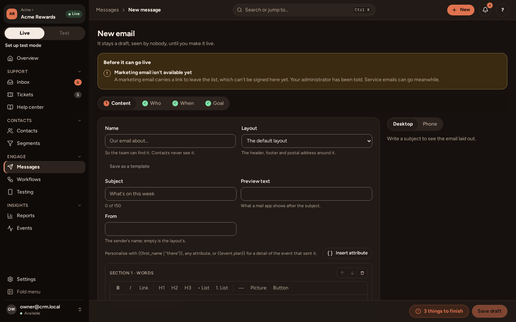The width and height of the screenshot is (516, 322).
Task: Click the Acme Rewards AR logo
Action: point(12,14)
